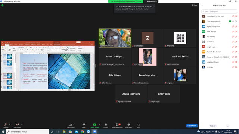Click the muted mic icon for zoom baa02 host
Viewport: 239px width, 134px height.
click(x=233, y=16)
